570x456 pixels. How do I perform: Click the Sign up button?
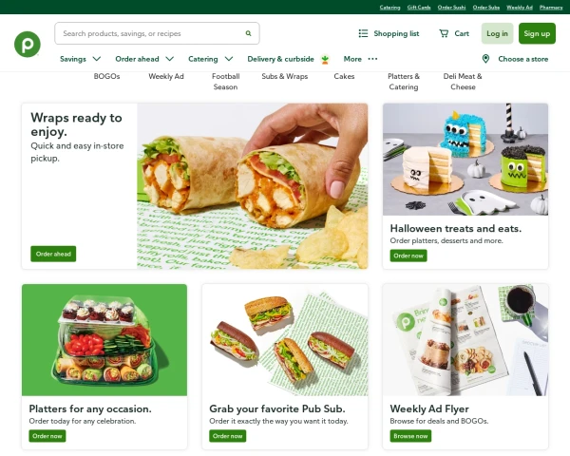[x=537, y=33]
